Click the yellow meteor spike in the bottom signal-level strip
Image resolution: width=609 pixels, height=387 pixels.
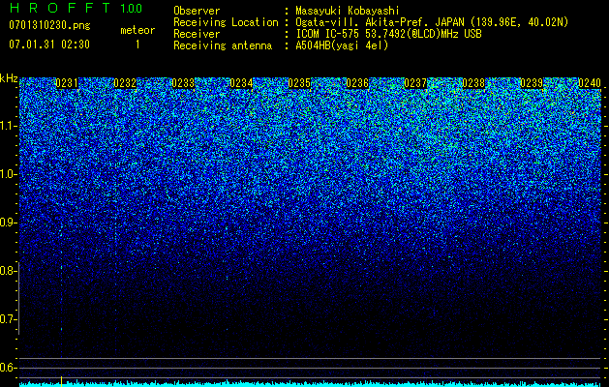(61, 381)
